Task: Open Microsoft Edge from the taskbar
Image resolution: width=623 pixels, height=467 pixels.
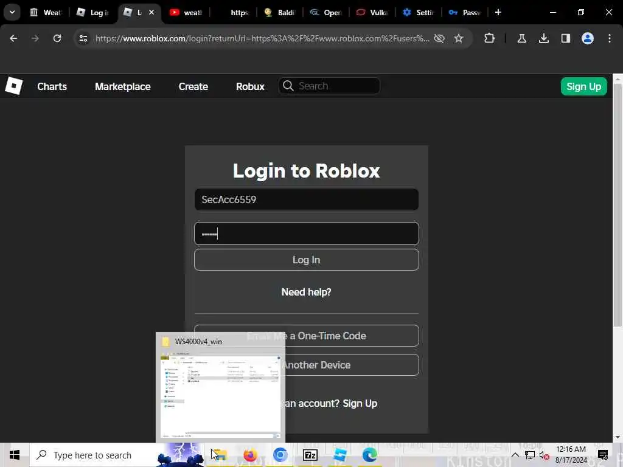Action: 369,455
